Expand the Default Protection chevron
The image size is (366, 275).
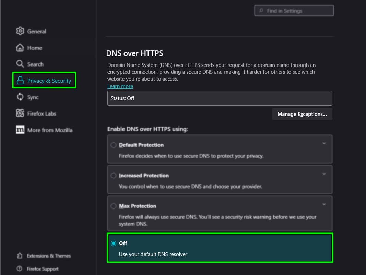click(324, 143)
